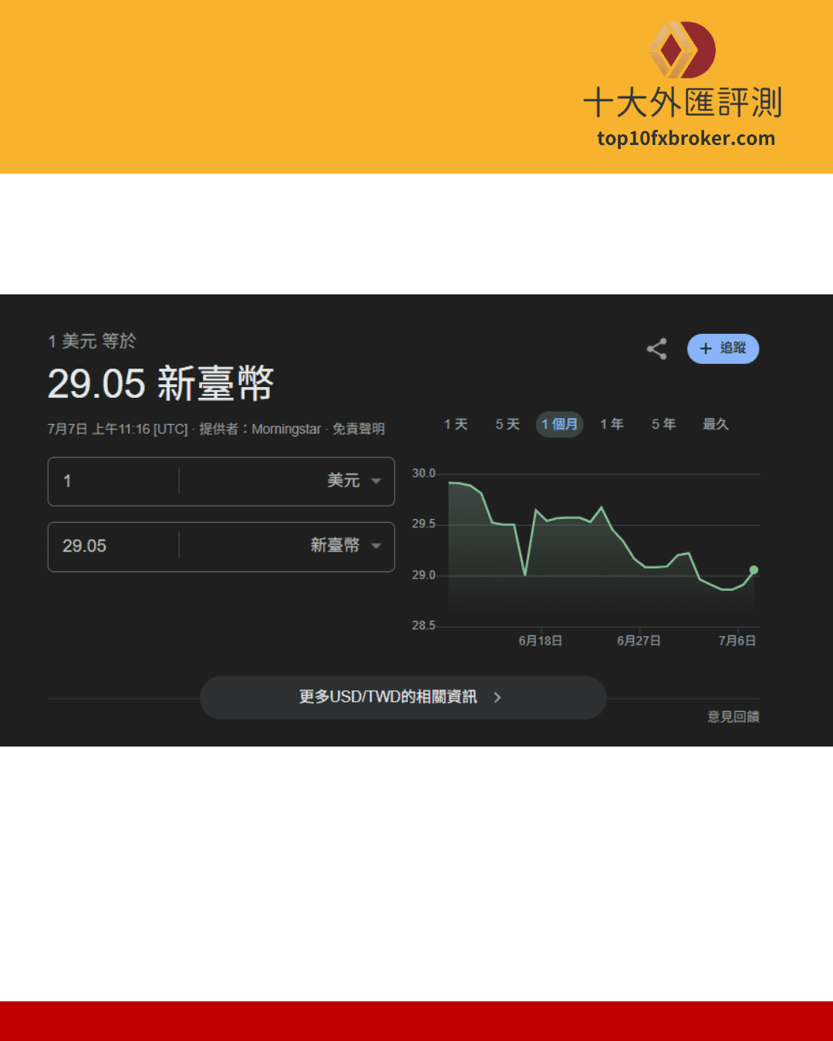Switch to the 1年 tab
Viewport: 833px width, 1041px height.
[x=612, y=424]
